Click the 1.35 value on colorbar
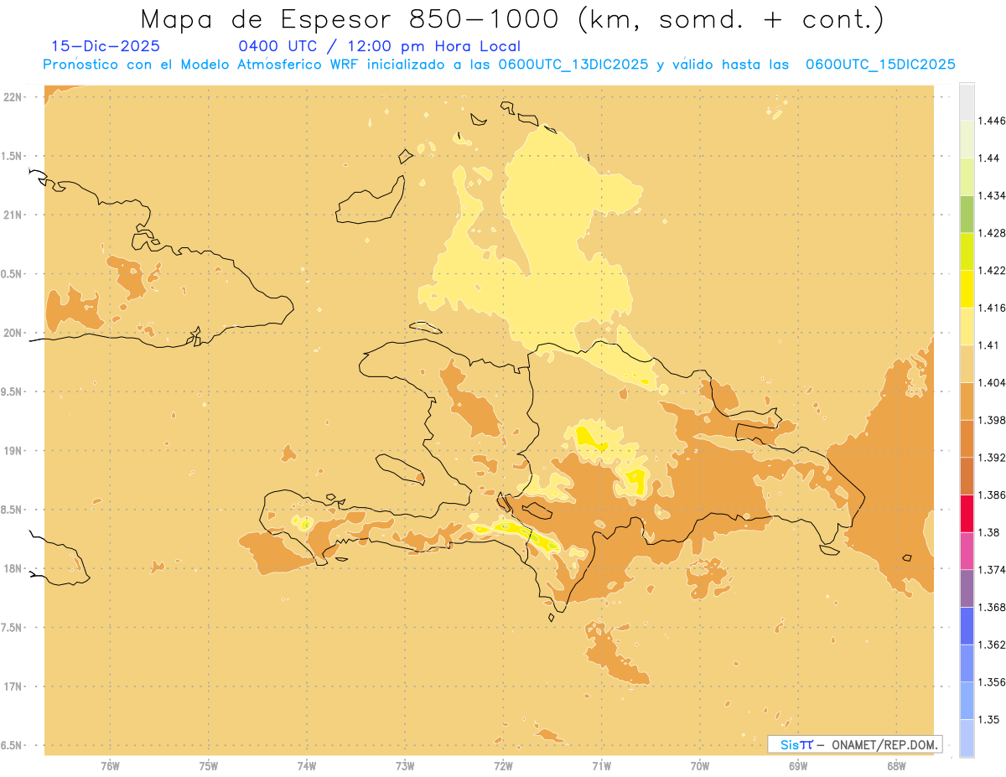 [x=990, y=720]
